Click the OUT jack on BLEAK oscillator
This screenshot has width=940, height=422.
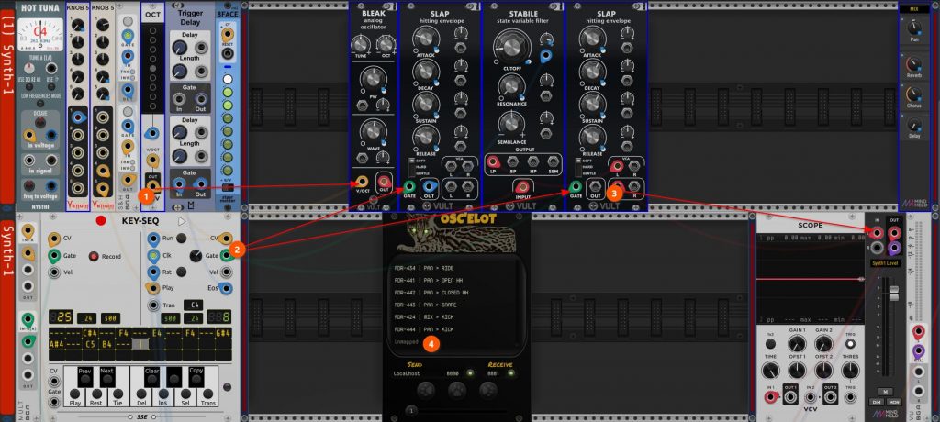tap(385, 182)
